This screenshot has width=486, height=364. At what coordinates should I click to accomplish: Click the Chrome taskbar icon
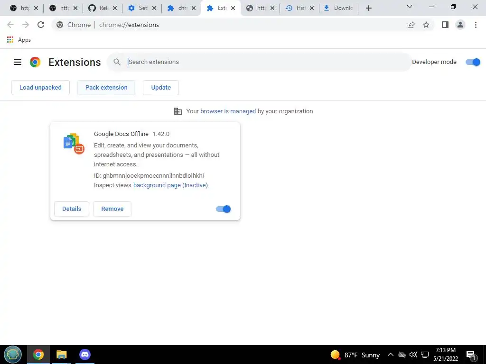[38, 355]
